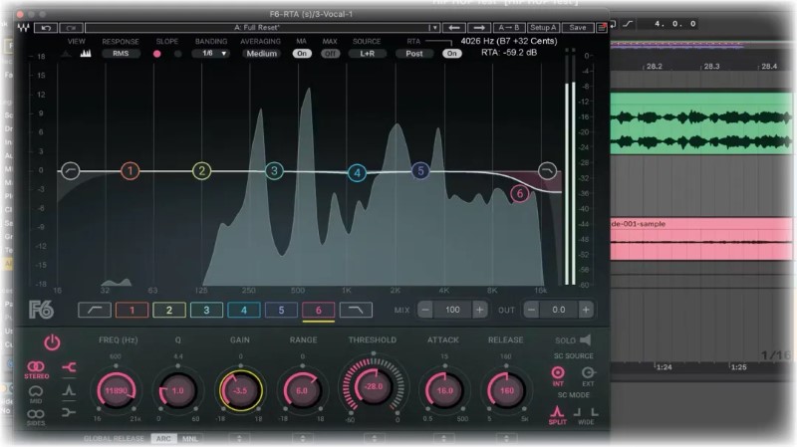Change RESPONSE from RMS
Screen dimensions: 797x447
[x=121, y=54]
